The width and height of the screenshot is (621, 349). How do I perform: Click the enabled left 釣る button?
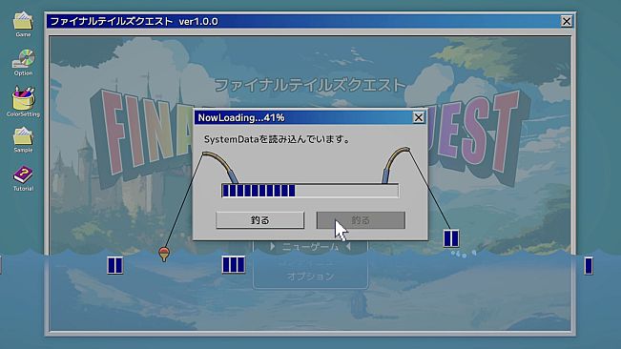[260, 220]
